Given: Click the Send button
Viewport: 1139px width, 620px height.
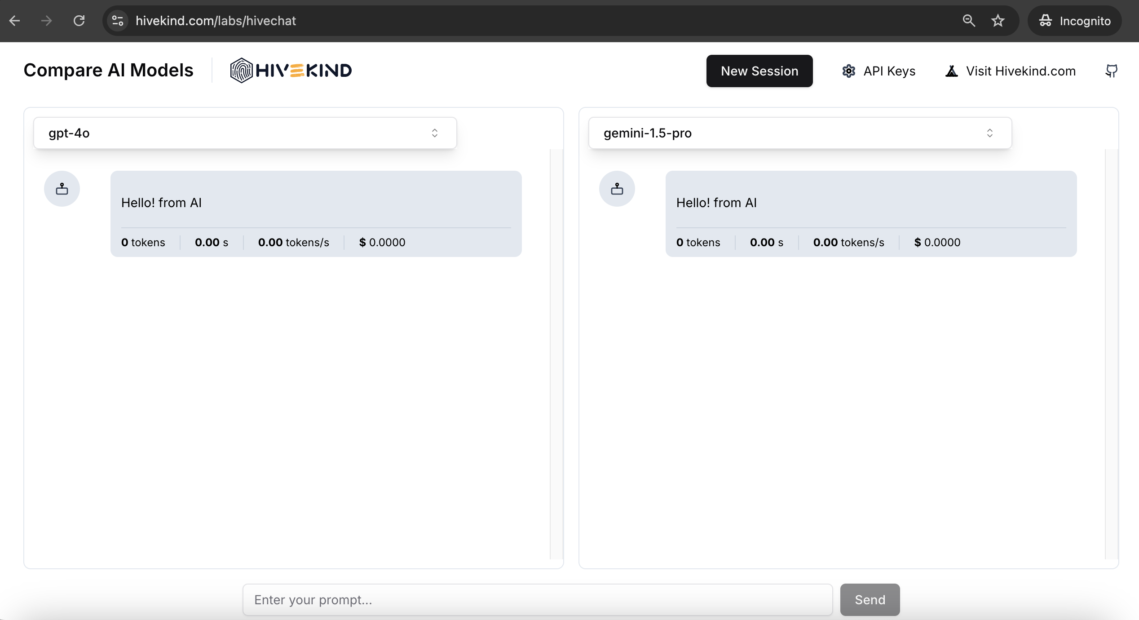Looking at the screenshot, I should click(x=870, y=599).
